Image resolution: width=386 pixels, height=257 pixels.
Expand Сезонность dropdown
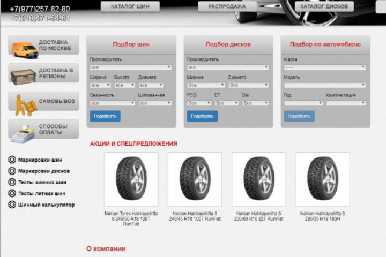(113, 103)
